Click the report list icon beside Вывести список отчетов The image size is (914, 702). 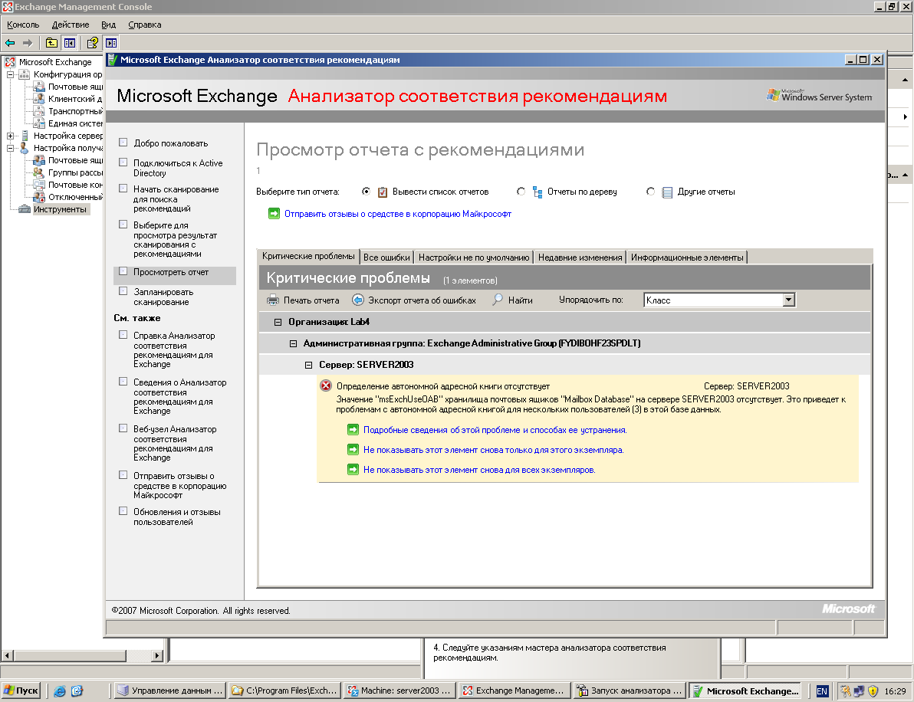(383, 192)
